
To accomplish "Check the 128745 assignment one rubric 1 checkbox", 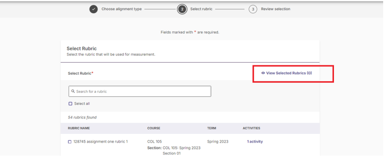I will (x=70, y=142).
